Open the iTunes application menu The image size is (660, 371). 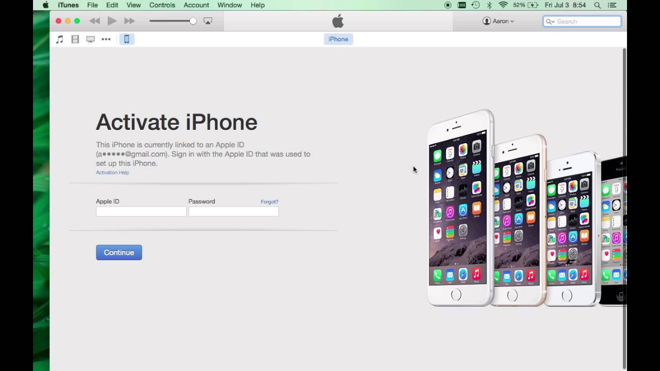point(68,5)
